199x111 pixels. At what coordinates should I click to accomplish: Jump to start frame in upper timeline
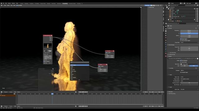pos(79,92)
